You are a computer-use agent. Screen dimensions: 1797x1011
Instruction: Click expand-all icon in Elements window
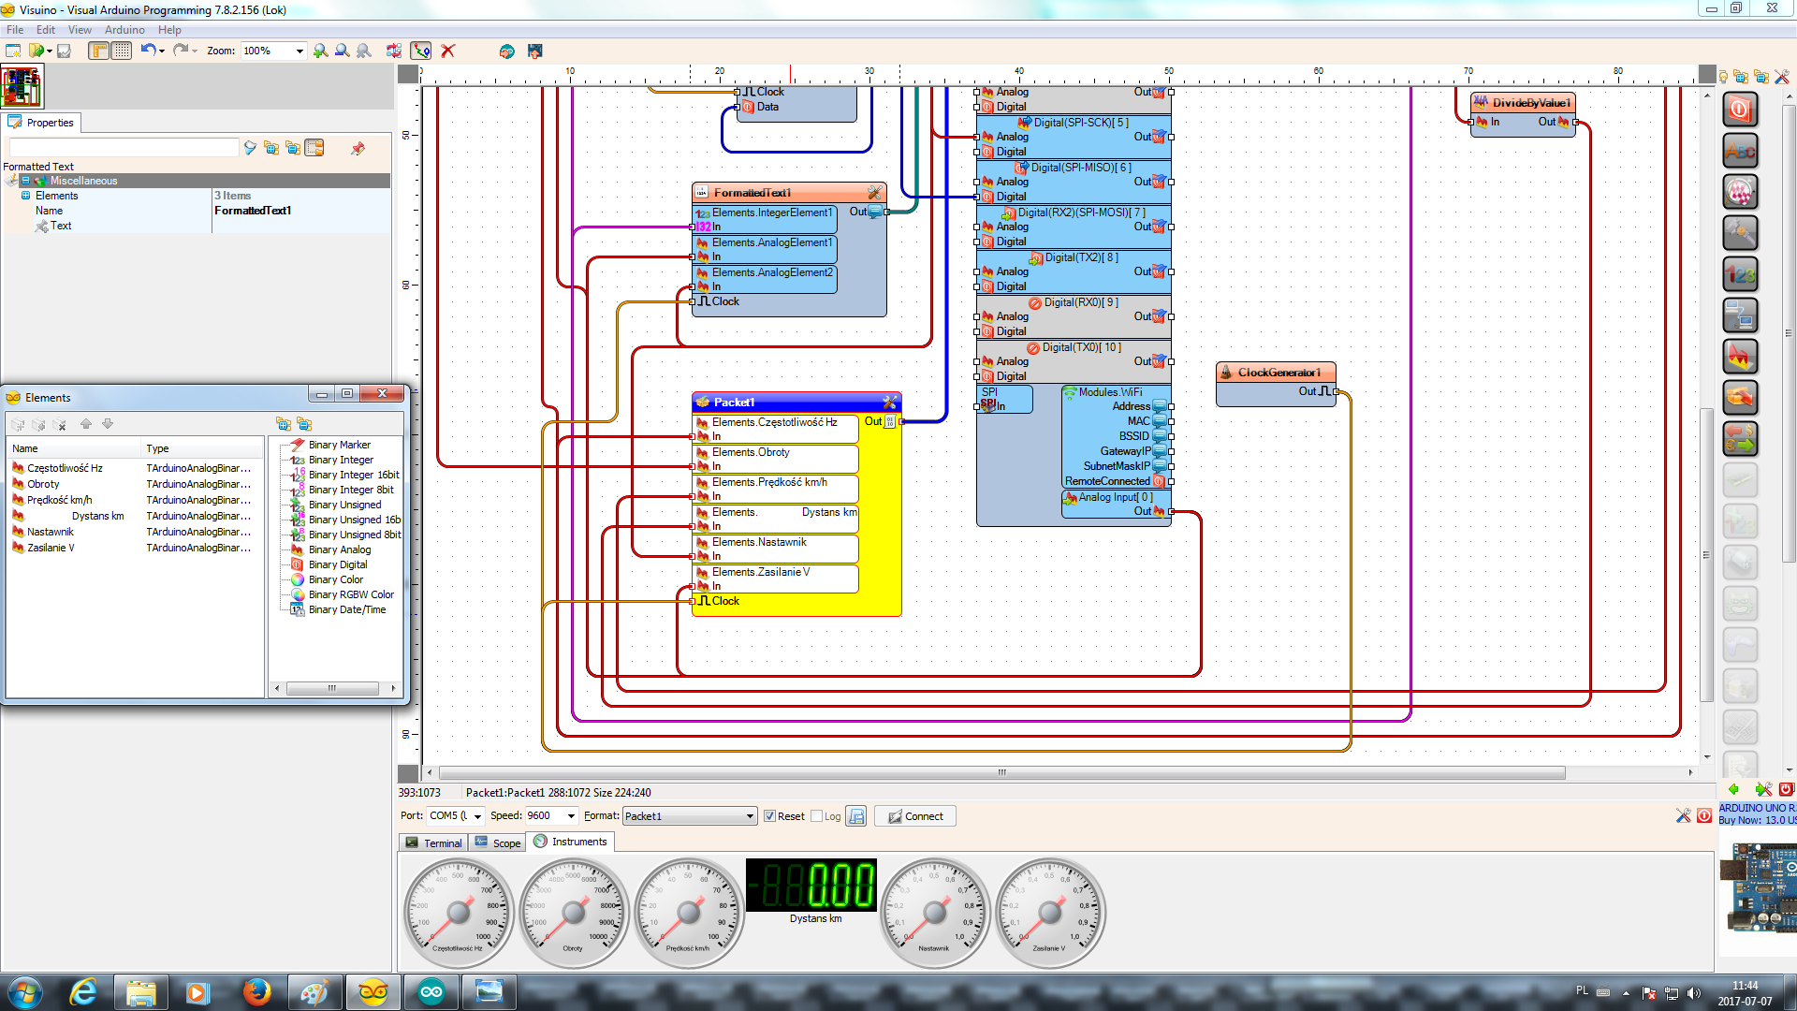click(x=283, y=424)
